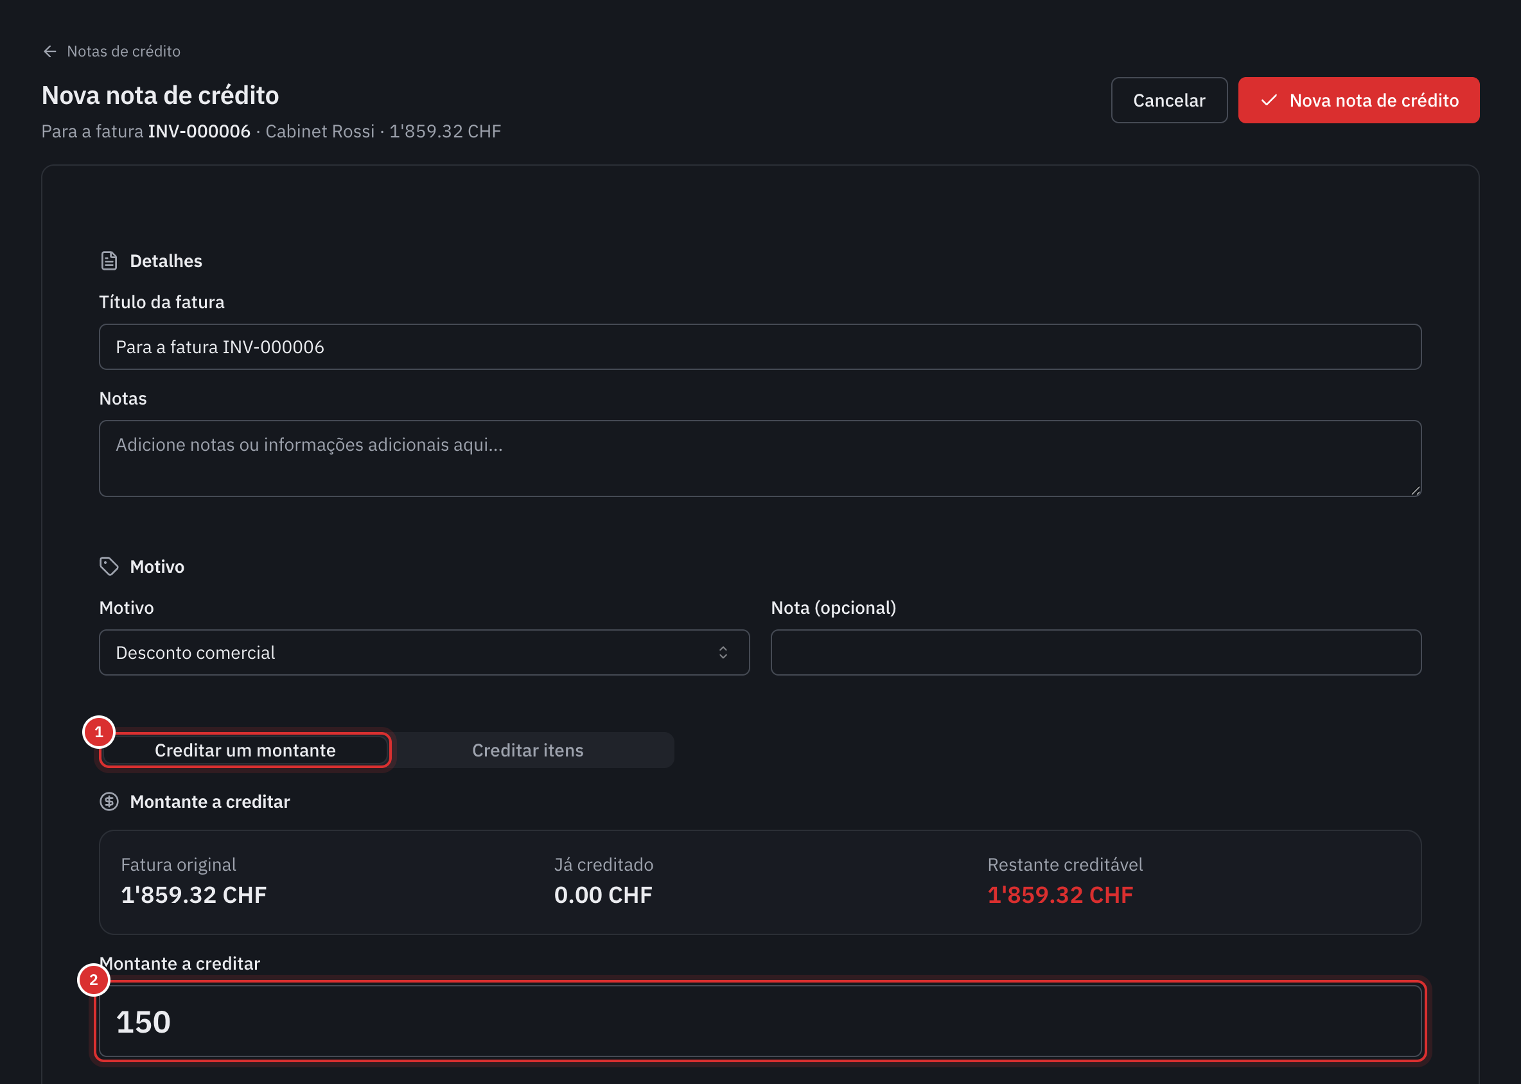Click annotation badge number 2
The height and width of the screenshot is (1084, 1521).
(94, 980)
